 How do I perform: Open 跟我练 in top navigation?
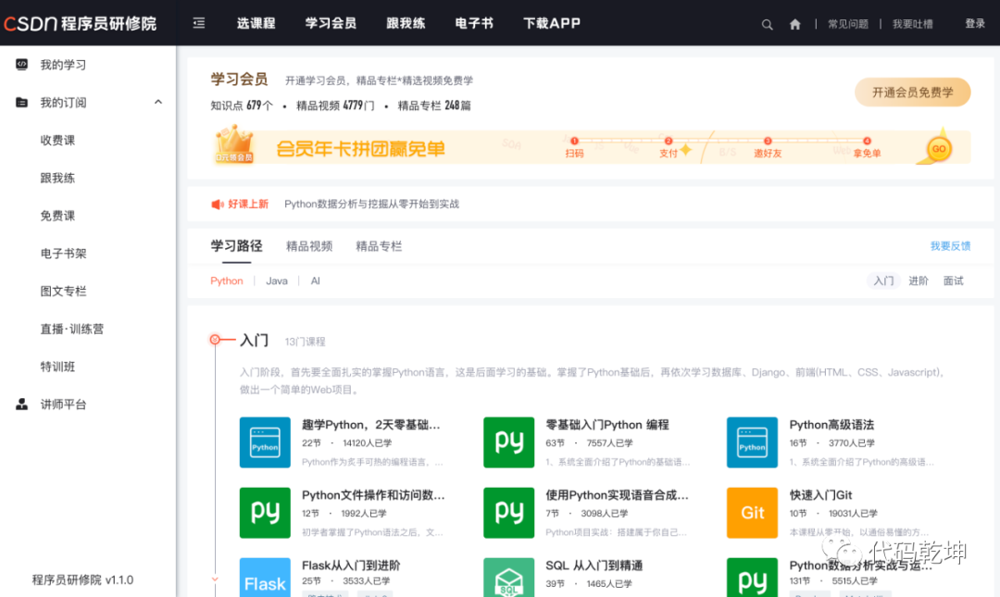pos(406,23)
